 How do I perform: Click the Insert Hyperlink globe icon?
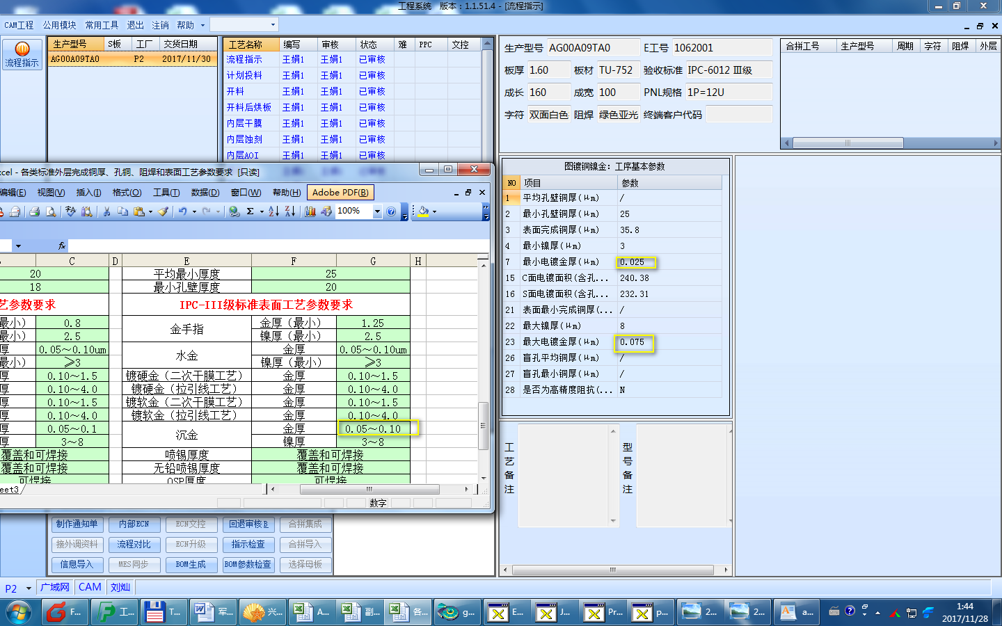(234, 211)
